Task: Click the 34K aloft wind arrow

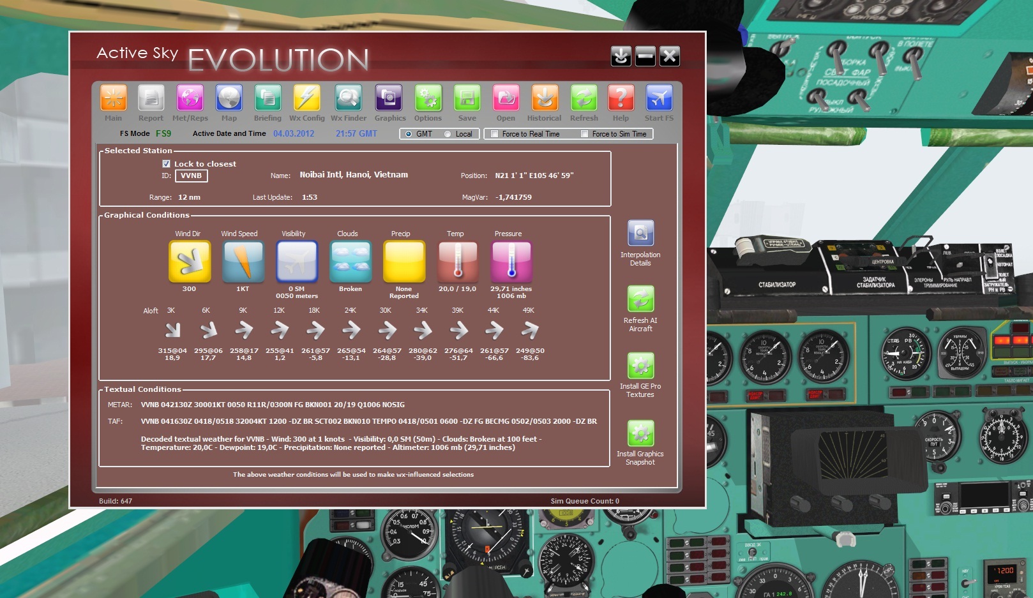Action: 423,330
